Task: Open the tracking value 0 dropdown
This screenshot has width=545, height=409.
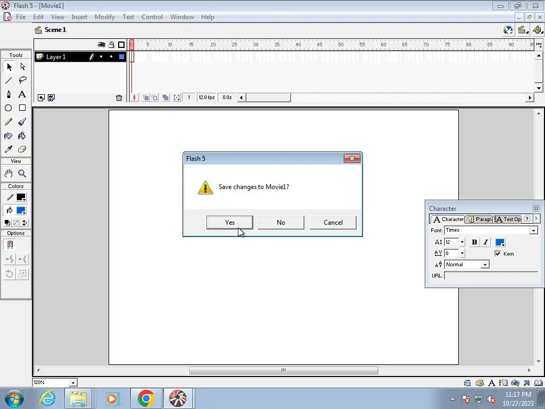Action: 462,253
